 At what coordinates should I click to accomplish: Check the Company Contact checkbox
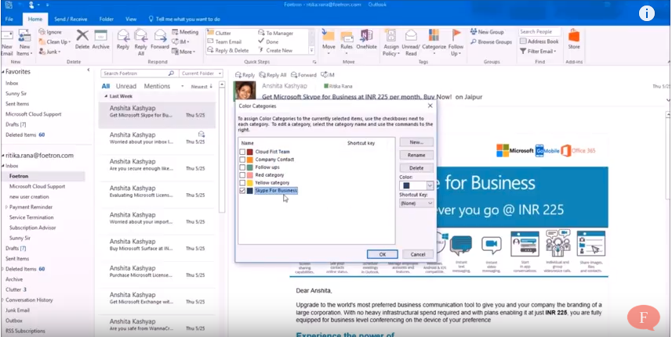tap(242, 160)
